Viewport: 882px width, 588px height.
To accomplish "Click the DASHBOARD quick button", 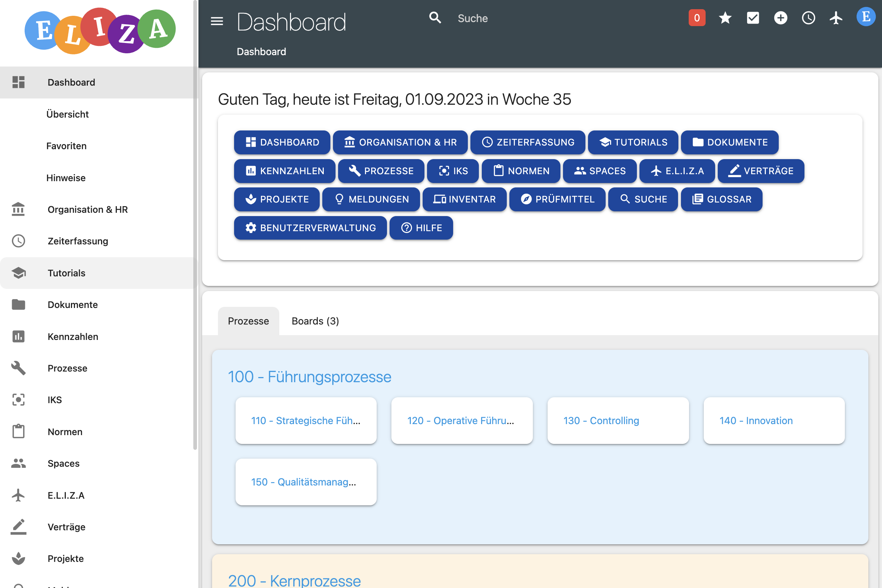I will click(x=282, y=143).
